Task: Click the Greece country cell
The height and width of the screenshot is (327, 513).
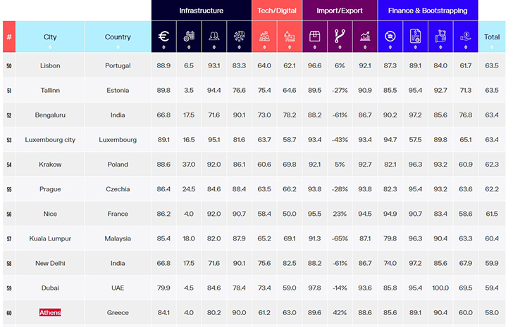Action: (x=118, y=313)
